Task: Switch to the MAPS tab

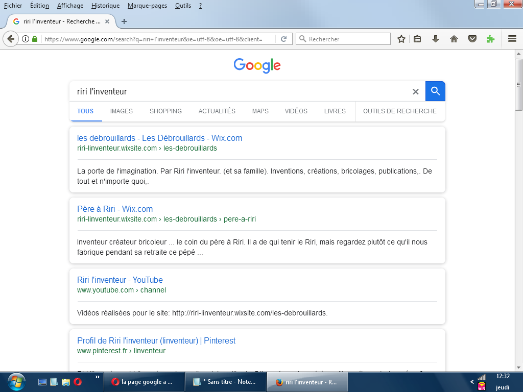Action: (260, 111)
